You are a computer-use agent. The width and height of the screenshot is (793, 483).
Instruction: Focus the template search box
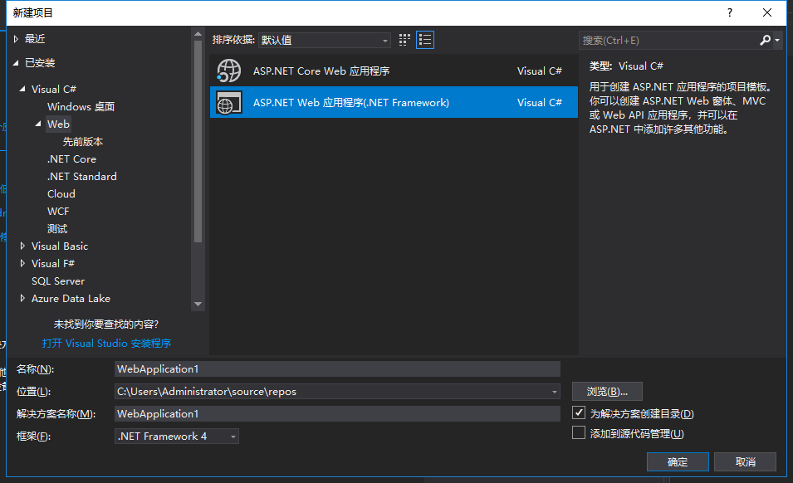[668, 40]
